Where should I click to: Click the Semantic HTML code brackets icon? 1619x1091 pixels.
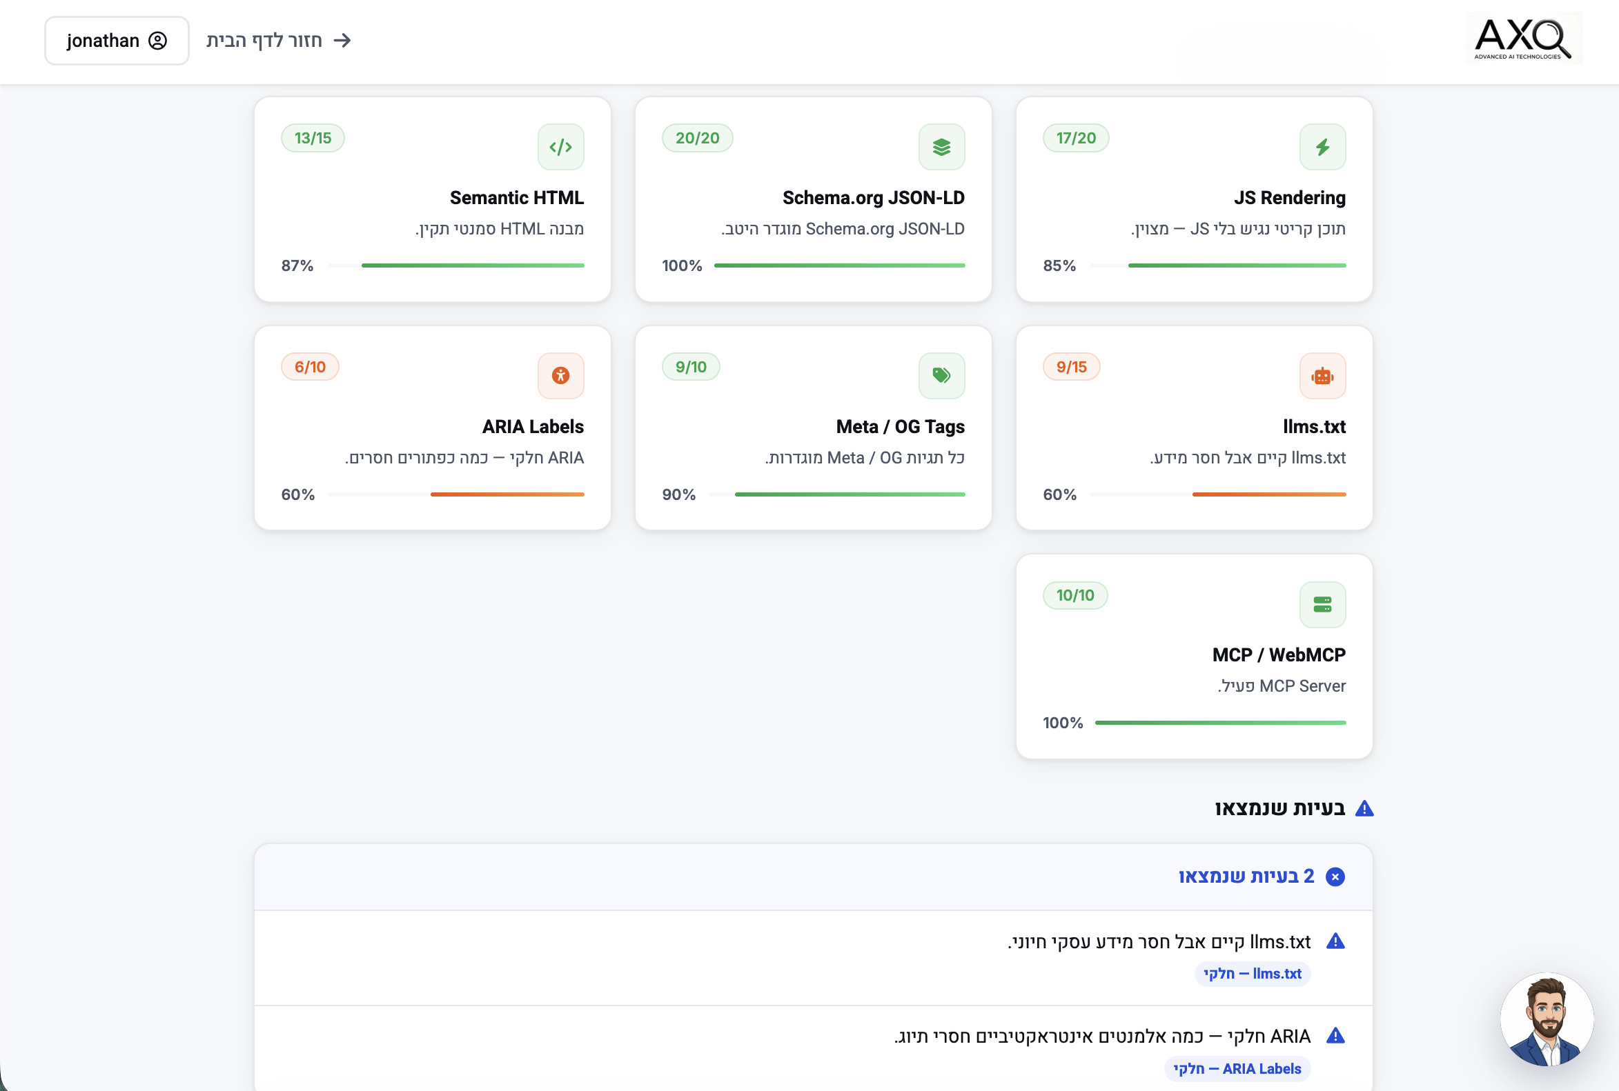[x=560, y=147]
